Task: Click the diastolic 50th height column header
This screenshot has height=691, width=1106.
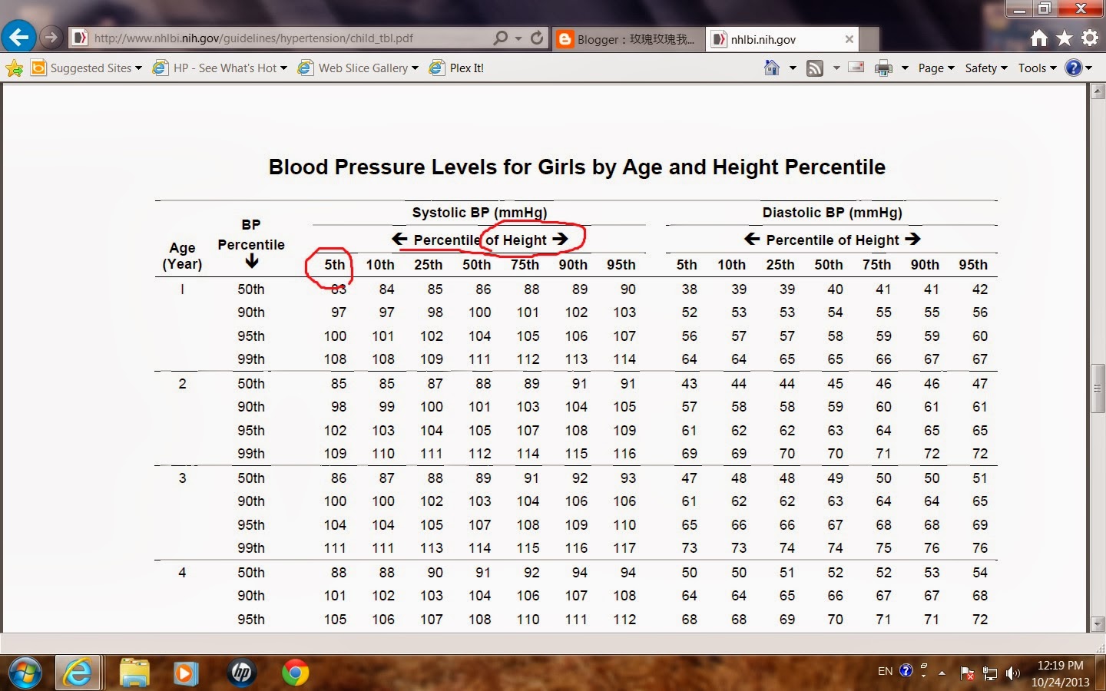Action: 828,265
